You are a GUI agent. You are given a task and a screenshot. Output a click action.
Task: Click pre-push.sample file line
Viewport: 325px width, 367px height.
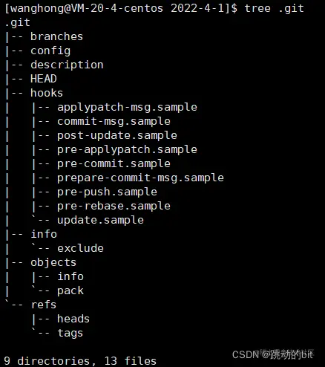pos(107,192)
